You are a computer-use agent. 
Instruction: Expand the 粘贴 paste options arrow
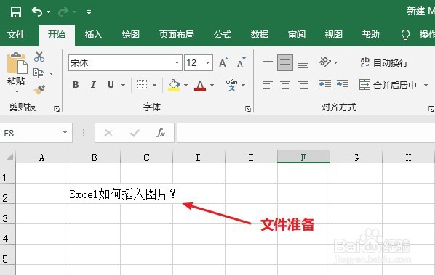point(17,91)
